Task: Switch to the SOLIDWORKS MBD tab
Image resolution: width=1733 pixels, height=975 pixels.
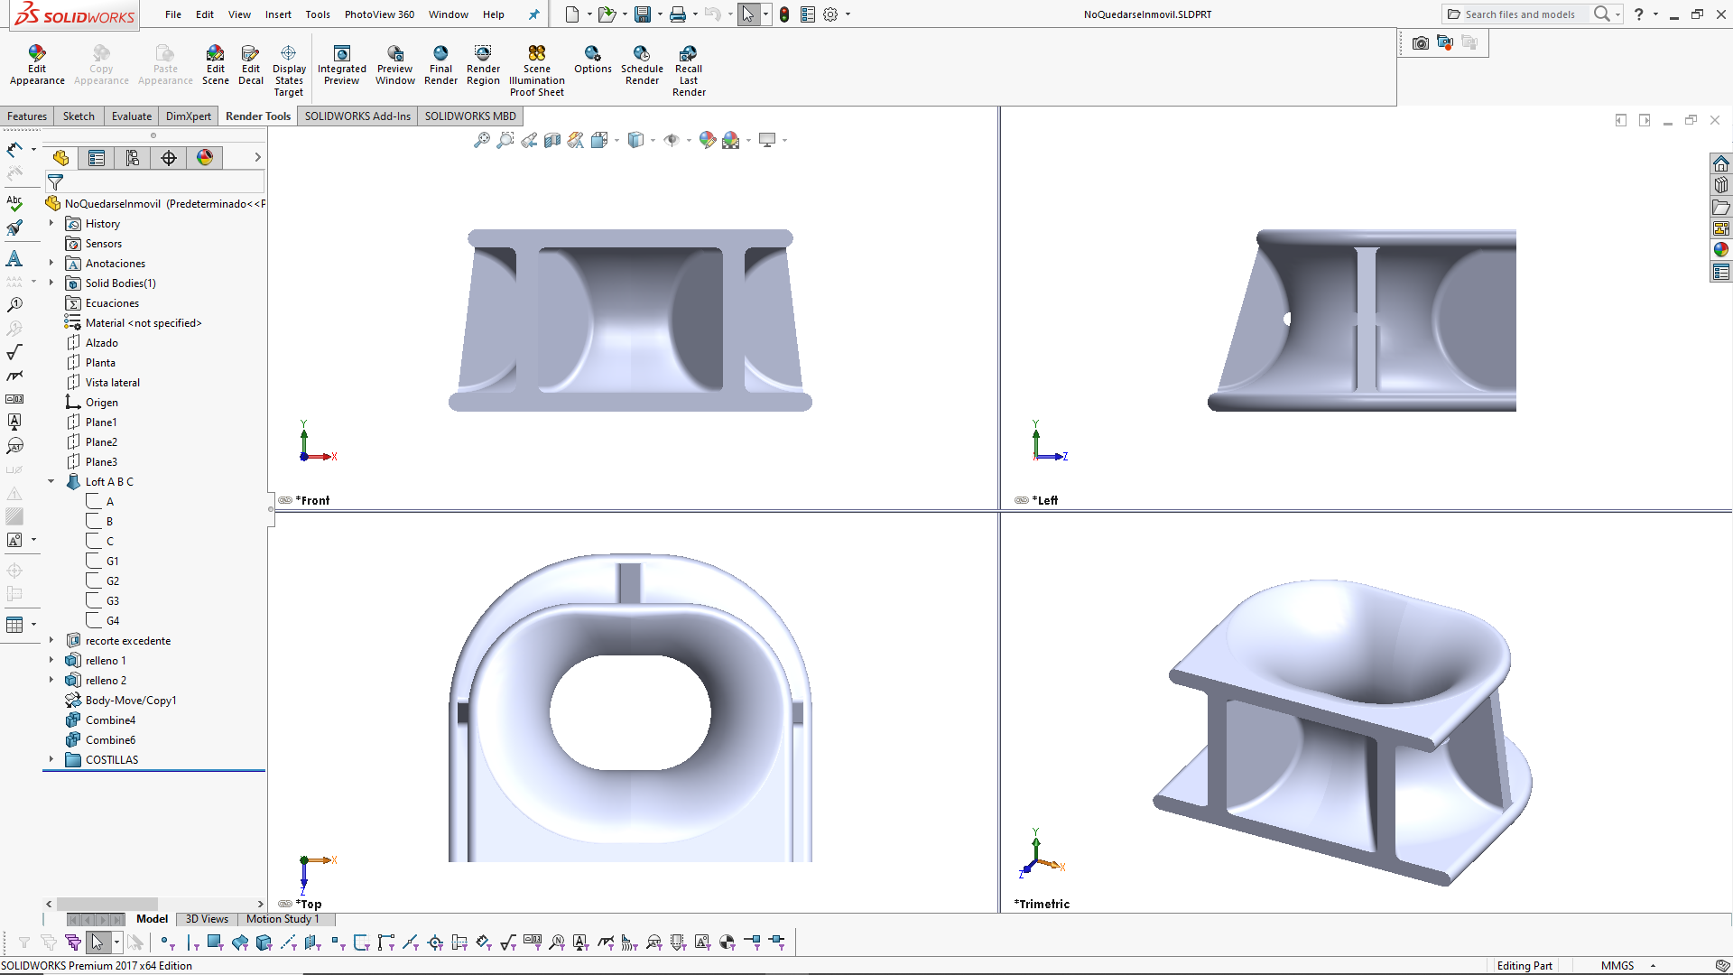Action: (470, 116)
